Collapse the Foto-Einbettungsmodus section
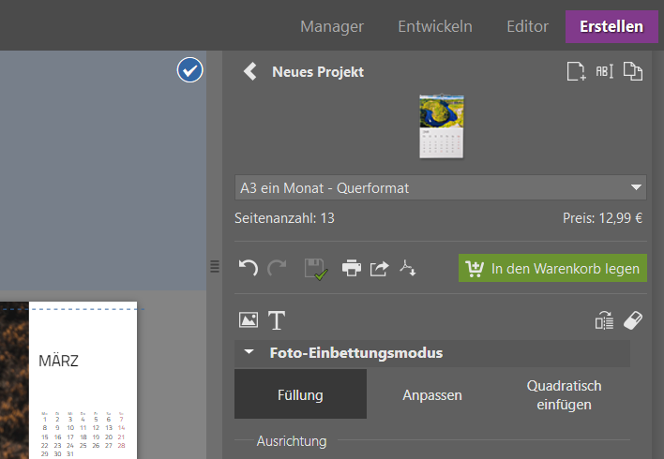This screenshot has height=459, width=664. pos(249,353)
